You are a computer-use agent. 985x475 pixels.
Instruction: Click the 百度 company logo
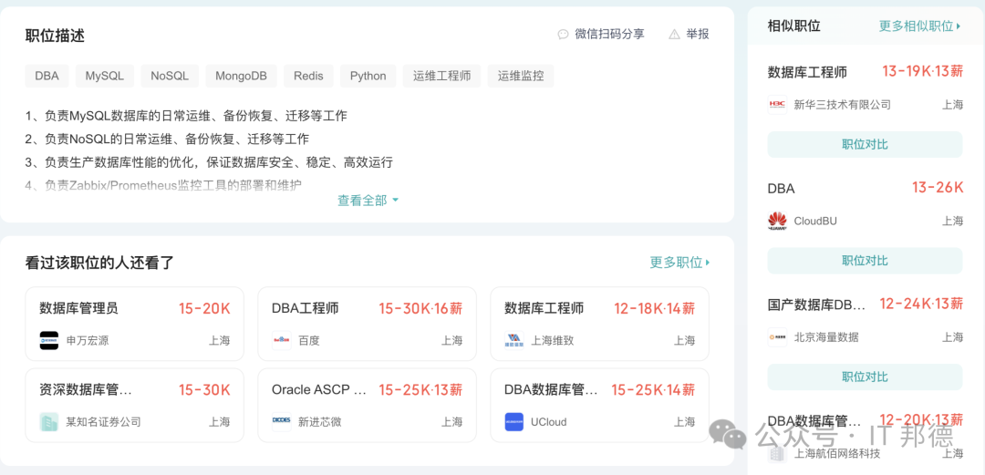(282, 341)
